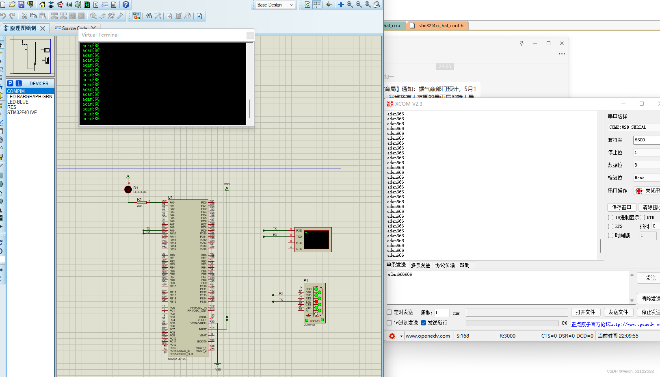The height and width of the screenshot is (377, 660).
Task: Enable the DTR checkbox
Action: coord(642,217)
